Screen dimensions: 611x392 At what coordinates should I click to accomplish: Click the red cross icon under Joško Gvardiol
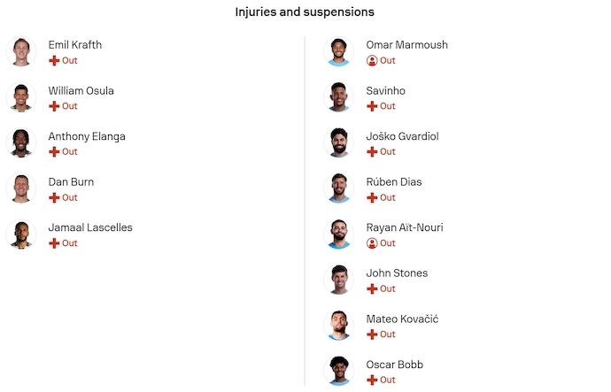372,152
